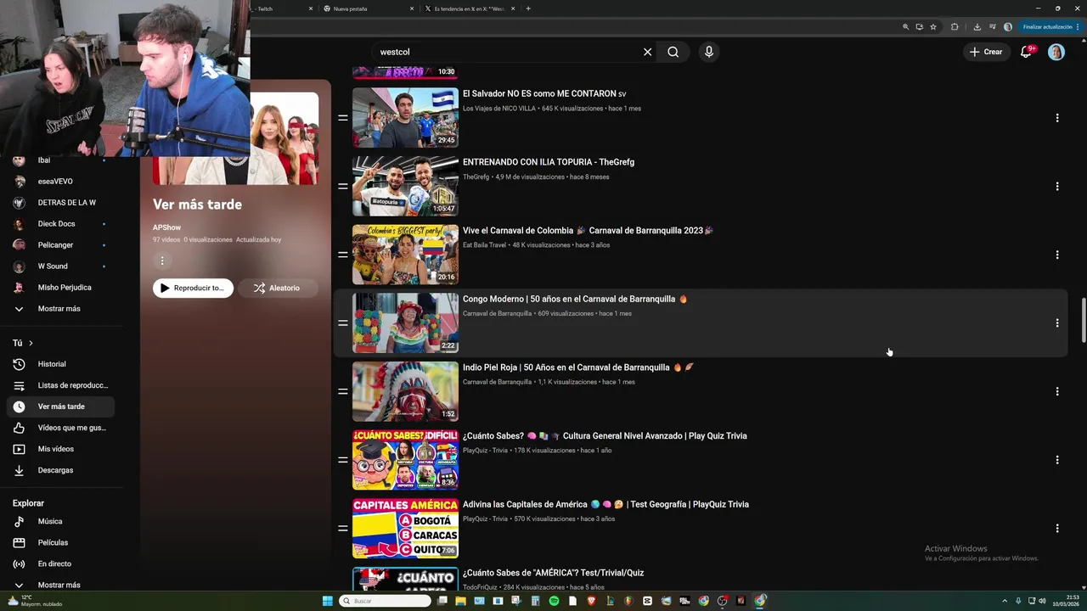Click reorder handle of Congo Moderno row

coord(343,322)
